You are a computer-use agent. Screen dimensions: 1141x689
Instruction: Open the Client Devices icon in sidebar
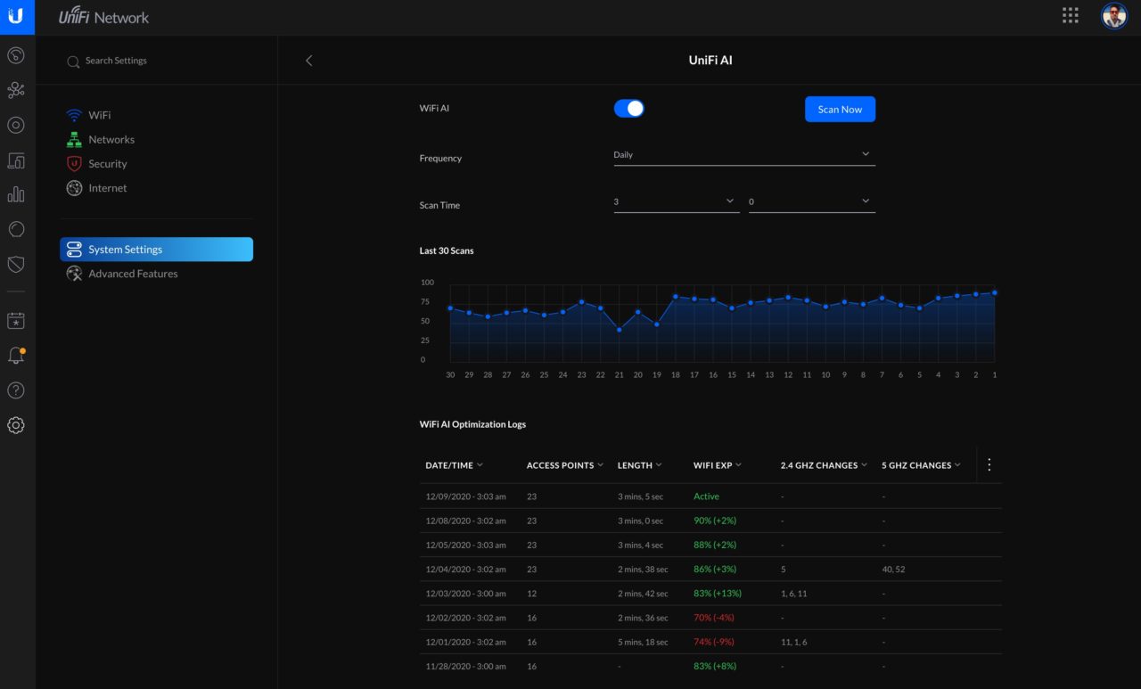pos(16,160)
